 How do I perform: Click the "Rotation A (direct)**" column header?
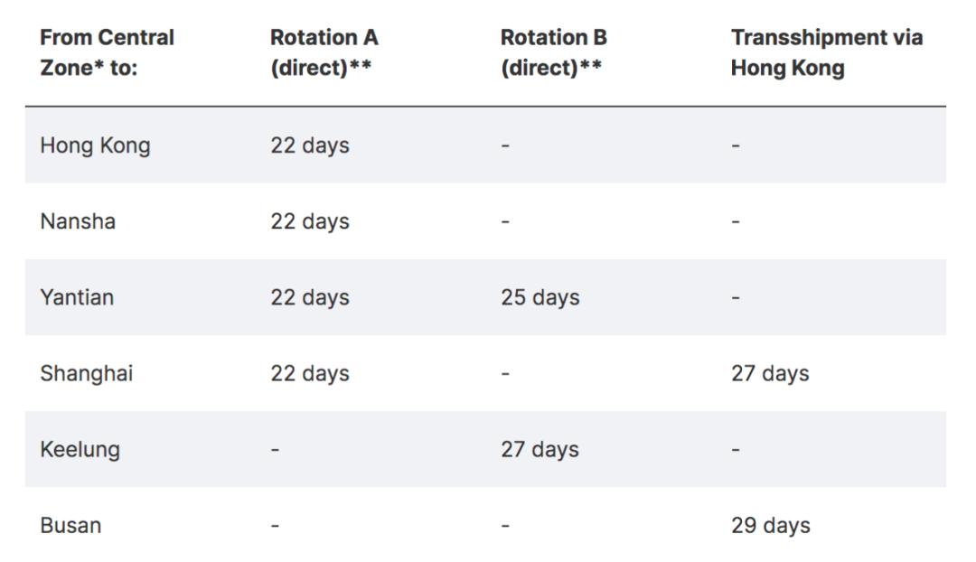pyautogui.click(x=324, y=53)
